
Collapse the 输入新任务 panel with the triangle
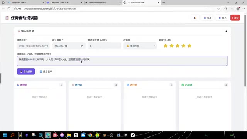pos(227,31)
